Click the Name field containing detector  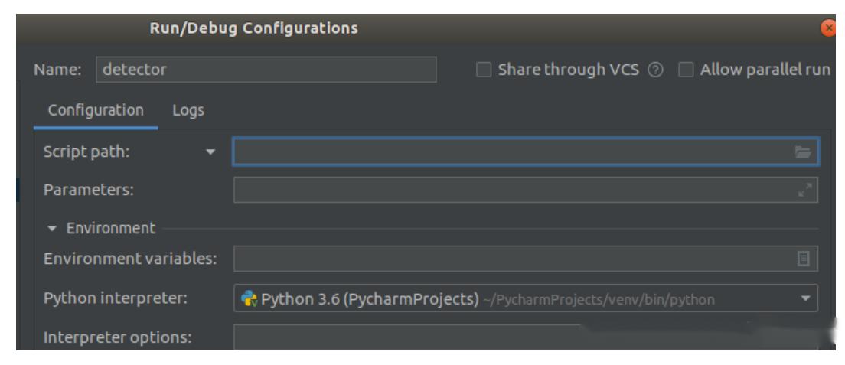click(266, 70)
